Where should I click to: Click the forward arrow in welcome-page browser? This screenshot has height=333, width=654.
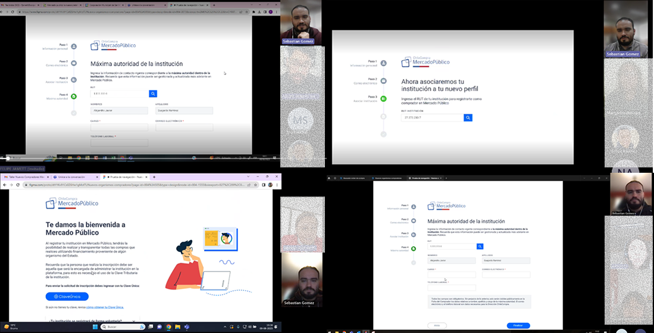tap(11, 185)
